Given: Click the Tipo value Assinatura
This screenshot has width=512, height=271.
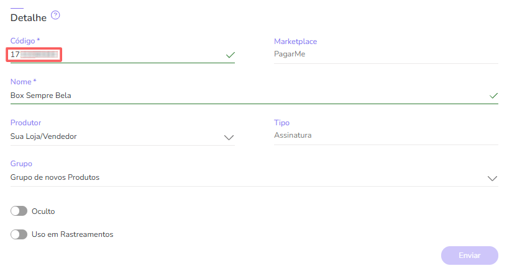Looking at the screenshot, I should 293,135.
